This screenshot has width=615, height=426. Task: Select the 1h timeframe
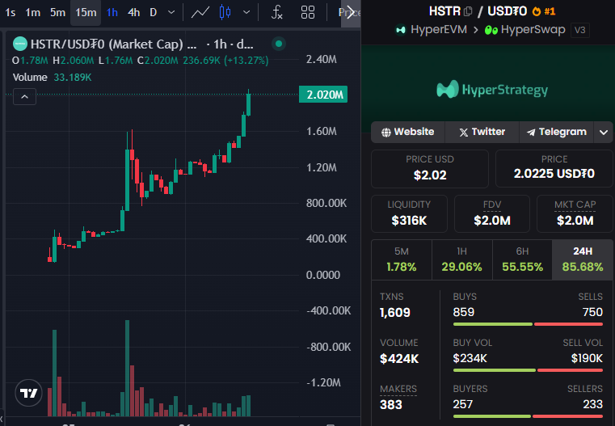[112, 13]
